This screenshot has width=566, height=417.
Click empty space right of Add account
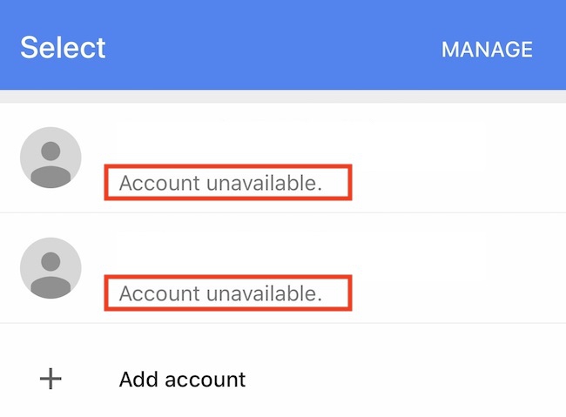pos(404,379)
